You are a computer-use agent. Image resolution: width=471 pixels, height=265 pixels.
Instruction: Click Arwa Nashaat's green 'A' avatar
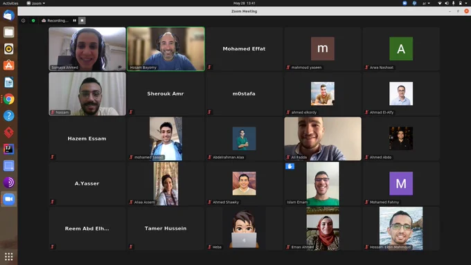pos(401,48)
